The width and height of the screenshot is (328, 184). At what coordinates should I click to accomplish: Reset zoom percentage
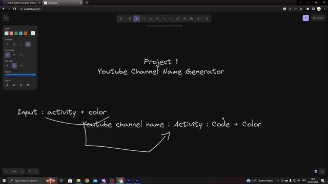click(14, 172)
